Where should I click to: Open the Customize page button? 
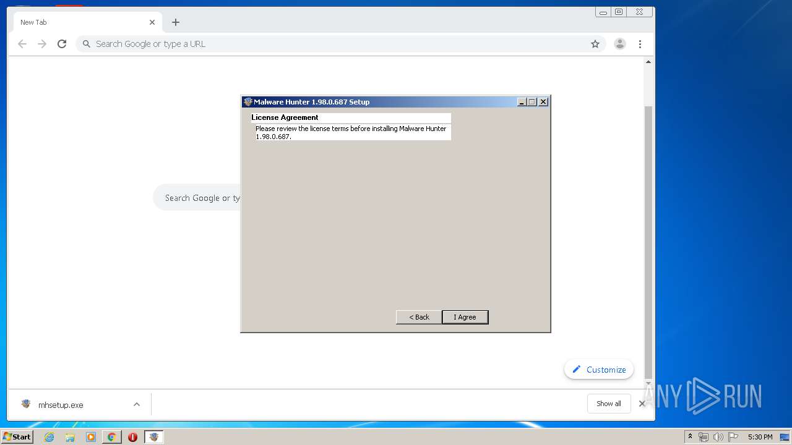pos(599,370)
